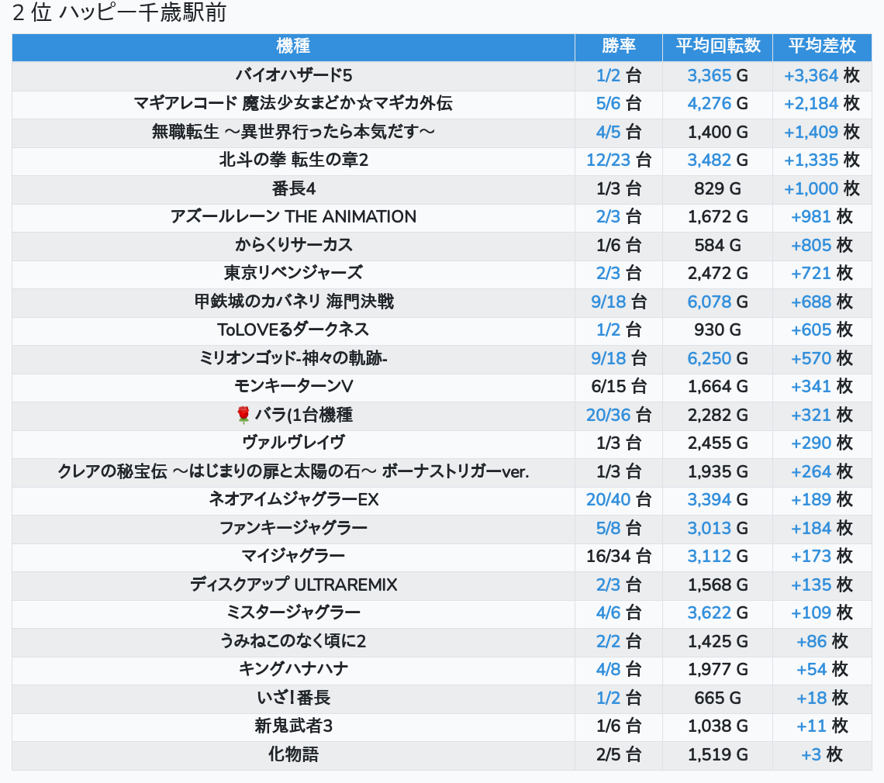Click the マイジャグラー machine name

tap(293, 556)
